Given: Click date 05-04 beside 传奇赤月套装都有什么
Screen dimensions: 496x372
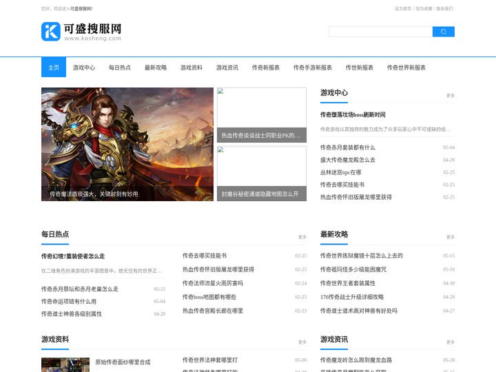Looking at the screenshot, I should pyautogui.click(x=448, y=147).
